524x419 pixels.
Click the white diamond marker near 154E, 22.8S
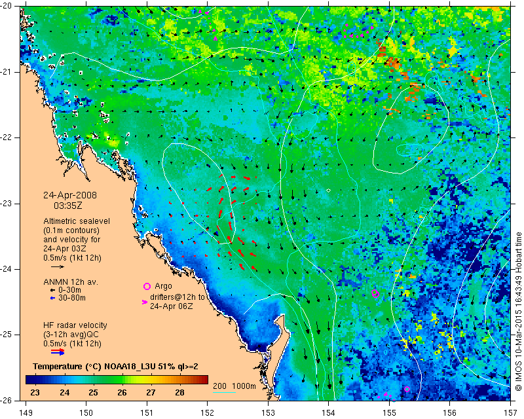(329, 190)
